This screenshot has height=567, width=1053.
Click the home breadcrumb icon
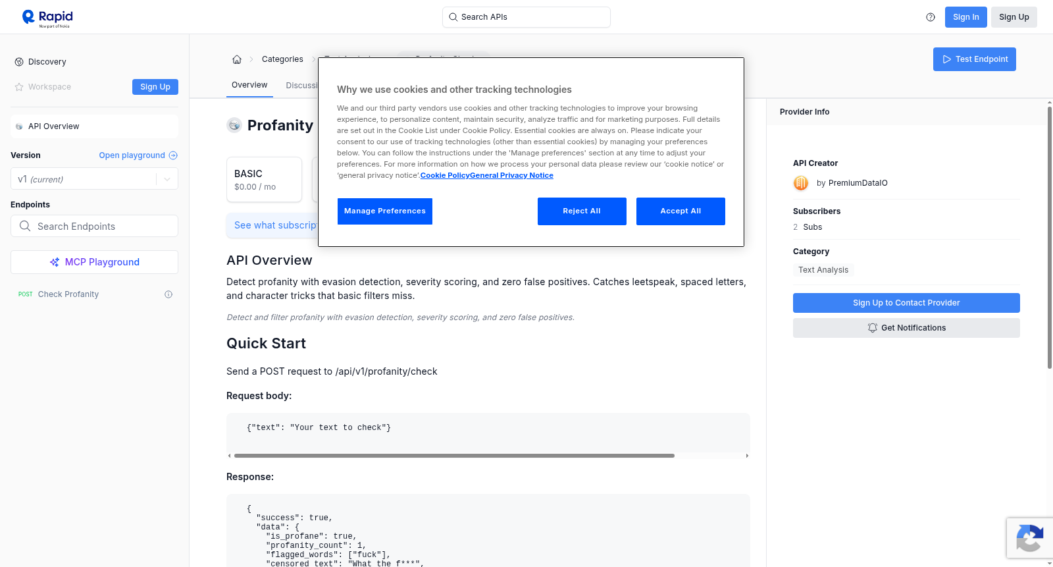click(237, 59)
